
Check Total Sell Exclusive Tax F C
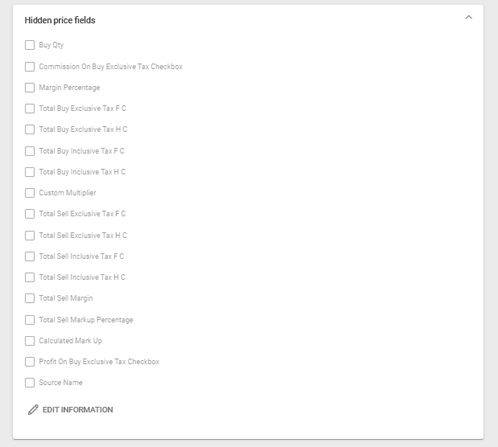coord(30,214)
